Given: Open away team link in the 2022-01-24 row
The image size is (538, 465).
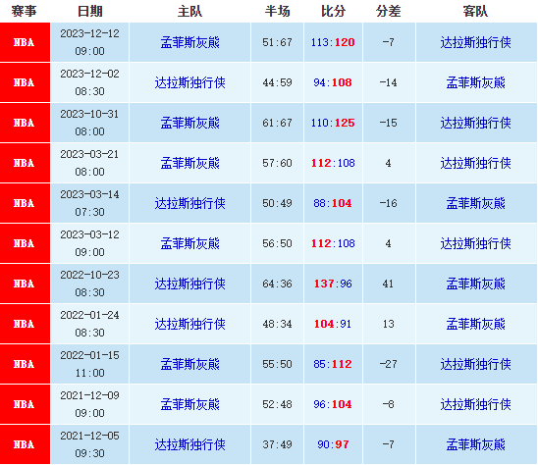Looking at the screenshot, I should (475, 324).
